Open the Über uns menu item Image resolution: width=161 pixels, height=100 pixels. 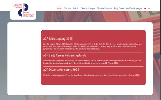[x=67, y=8]
